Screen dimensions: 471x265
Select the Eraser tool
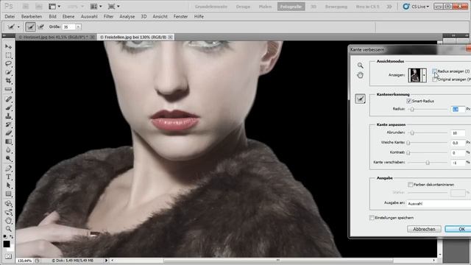(x=8, y=132)
